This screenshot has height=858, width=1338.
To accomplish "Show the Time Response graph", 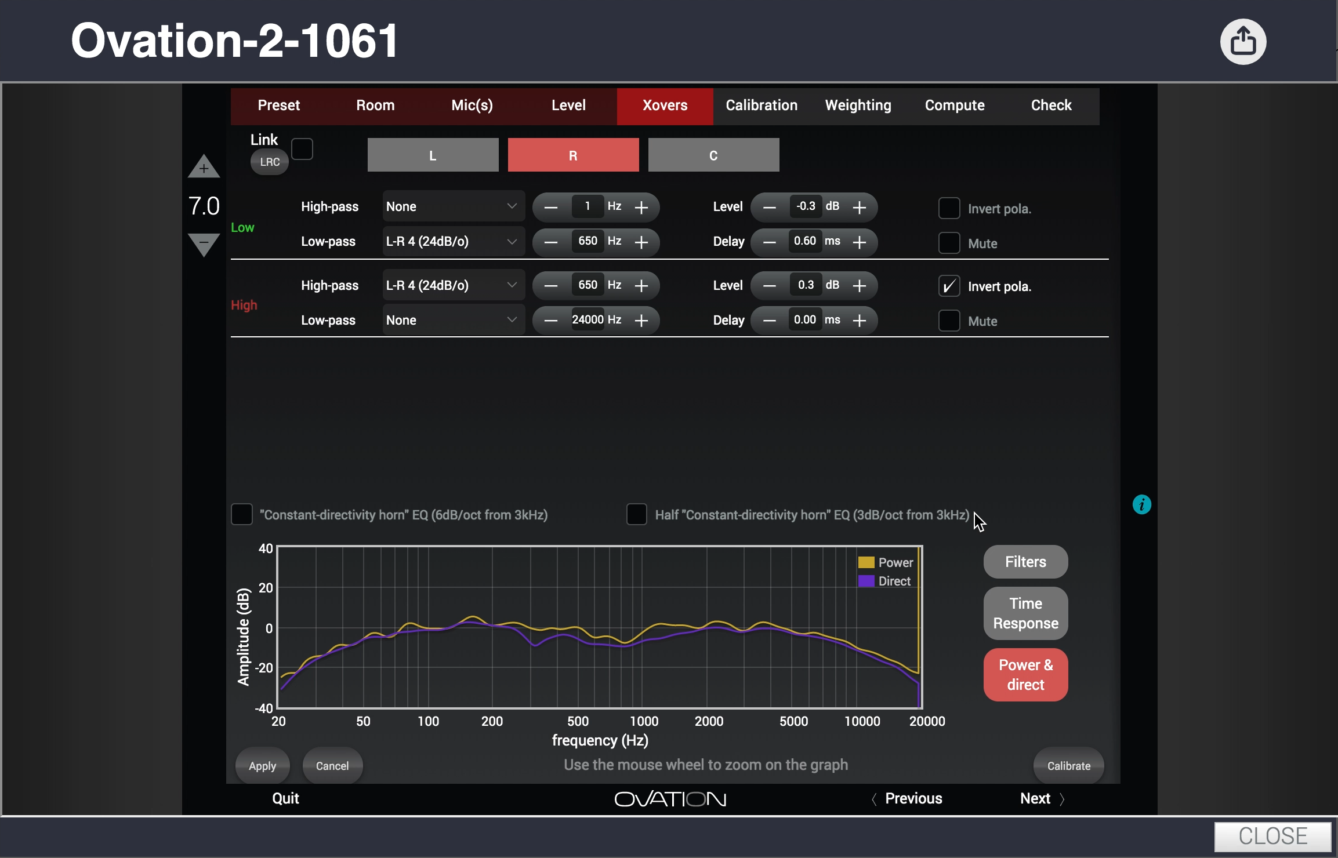I will [1025, 613].
